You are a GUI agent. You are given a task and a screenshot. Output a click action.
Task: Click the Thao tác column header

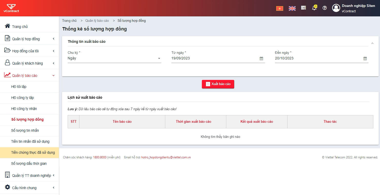click(x=330, y=122)
